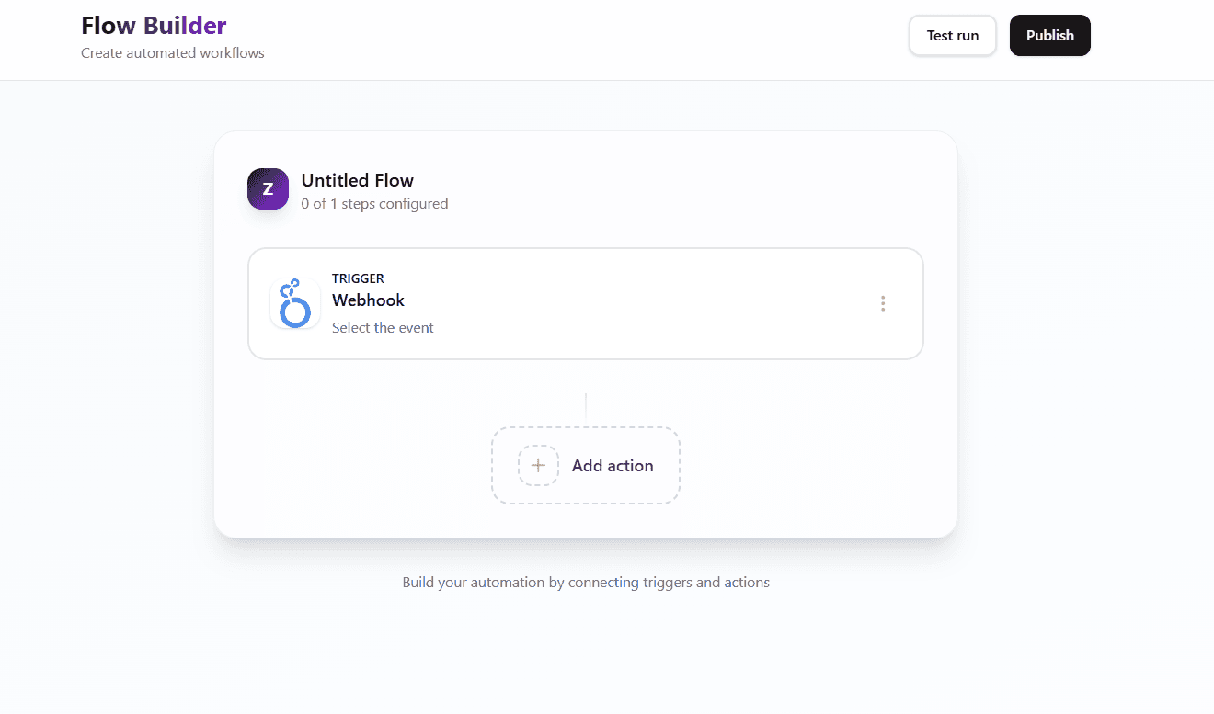Viewport: 1214px width, 714px height.
Task: Publish the flow
Action: 1050,36
